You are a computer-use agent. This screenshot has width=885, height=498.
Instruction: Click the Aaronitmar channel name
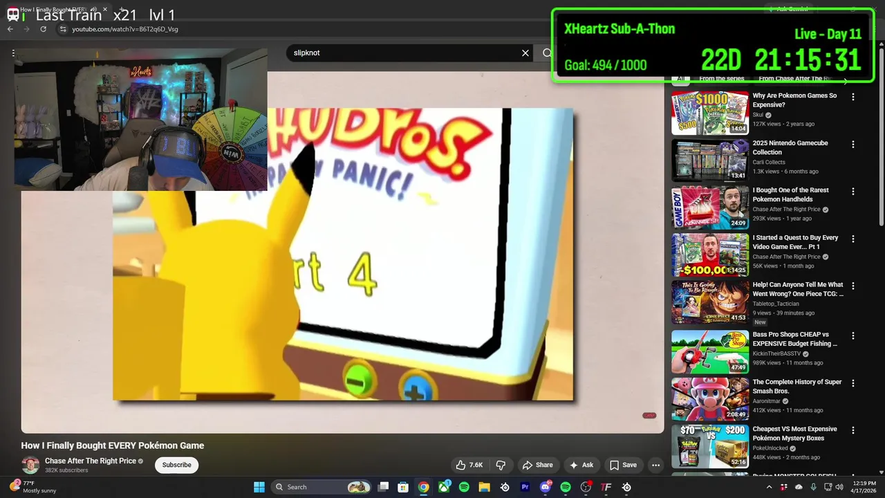(x=766, y=401)
